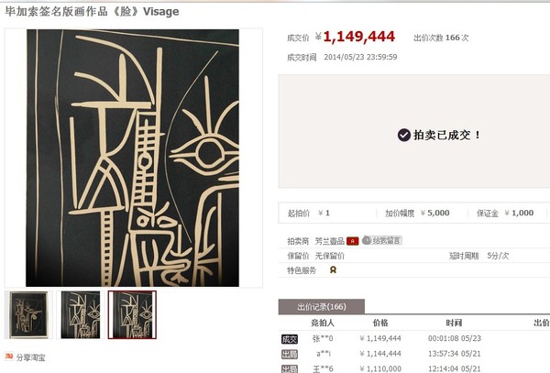Click the checkmark icon beside 拍卖已成交

[404, 135]
